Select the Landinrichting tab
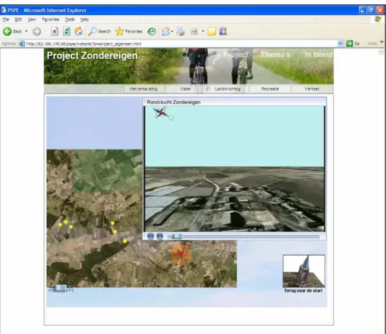The width and height of the screenshot is (386, 334). pyautogui.click(x=228, y=88)
